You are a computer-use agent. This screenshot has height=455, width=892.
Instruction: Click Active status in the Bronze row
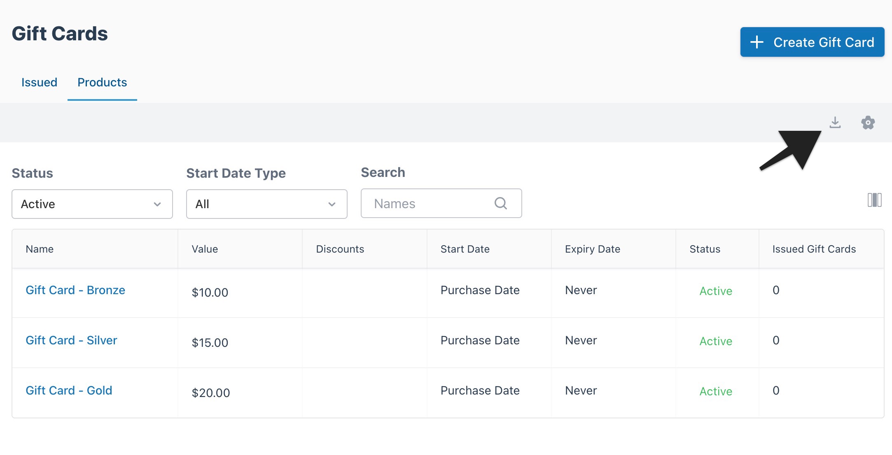click(x=716, y=291)
